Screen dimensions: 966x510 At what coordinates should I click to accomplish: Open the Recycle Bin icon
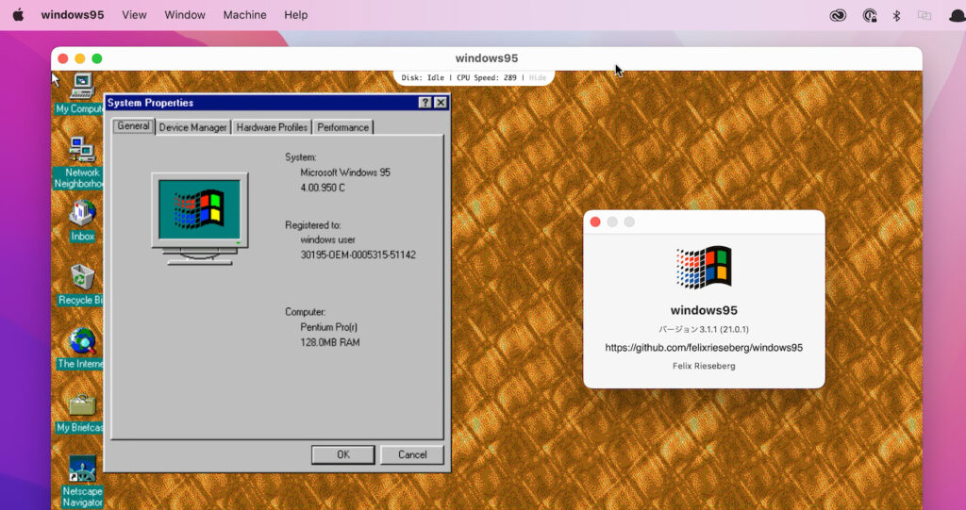(82, 278)
